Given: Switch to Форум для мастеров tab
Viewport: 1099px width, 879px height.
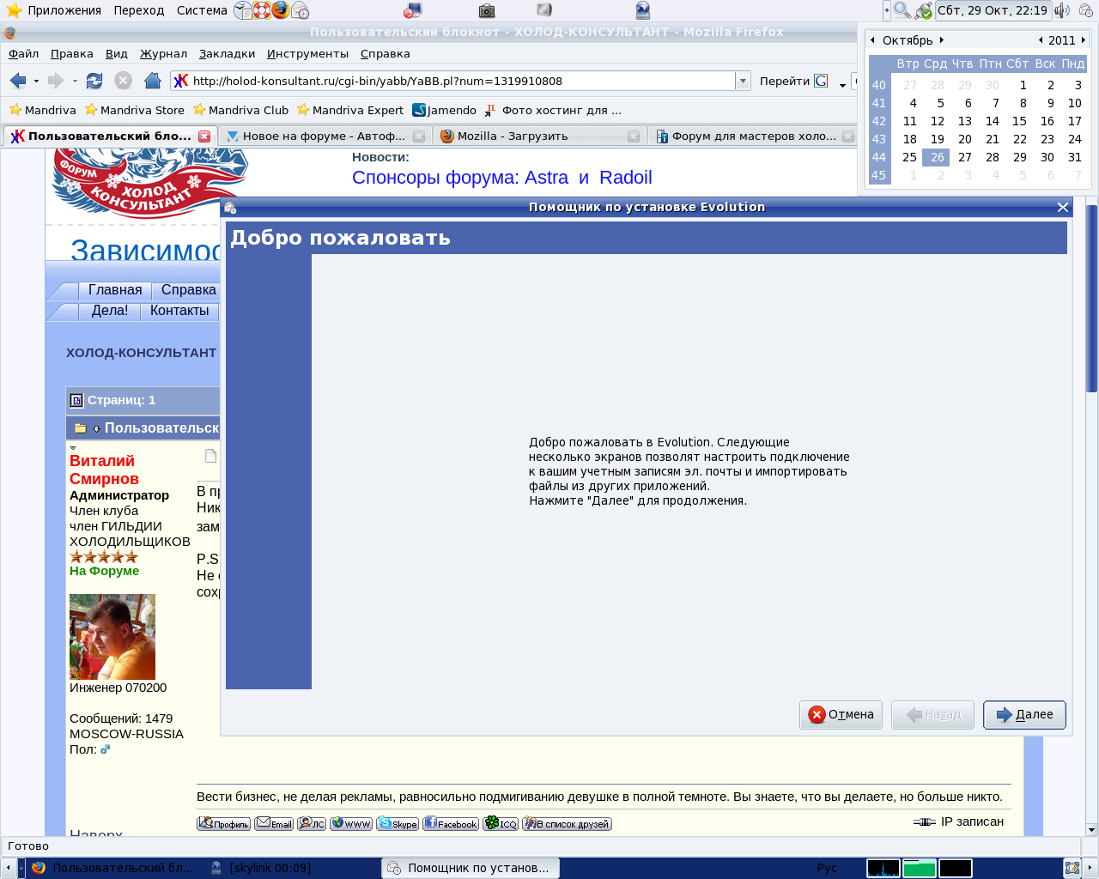Looking at the screenshot, I should [x=755, y=136].
